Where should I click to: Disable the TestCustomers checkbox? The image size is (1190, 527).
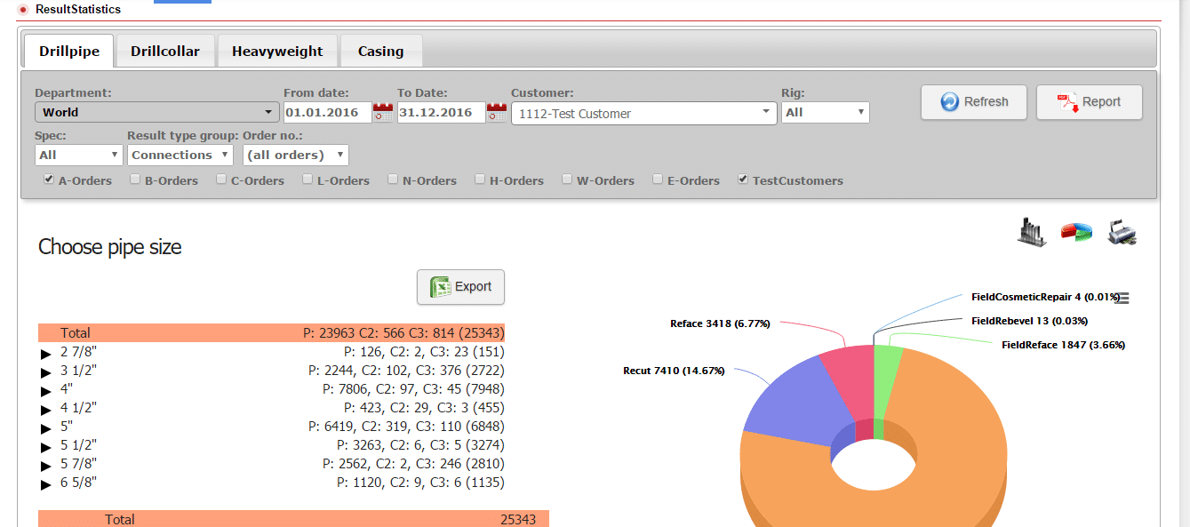[x=743, y=179]
